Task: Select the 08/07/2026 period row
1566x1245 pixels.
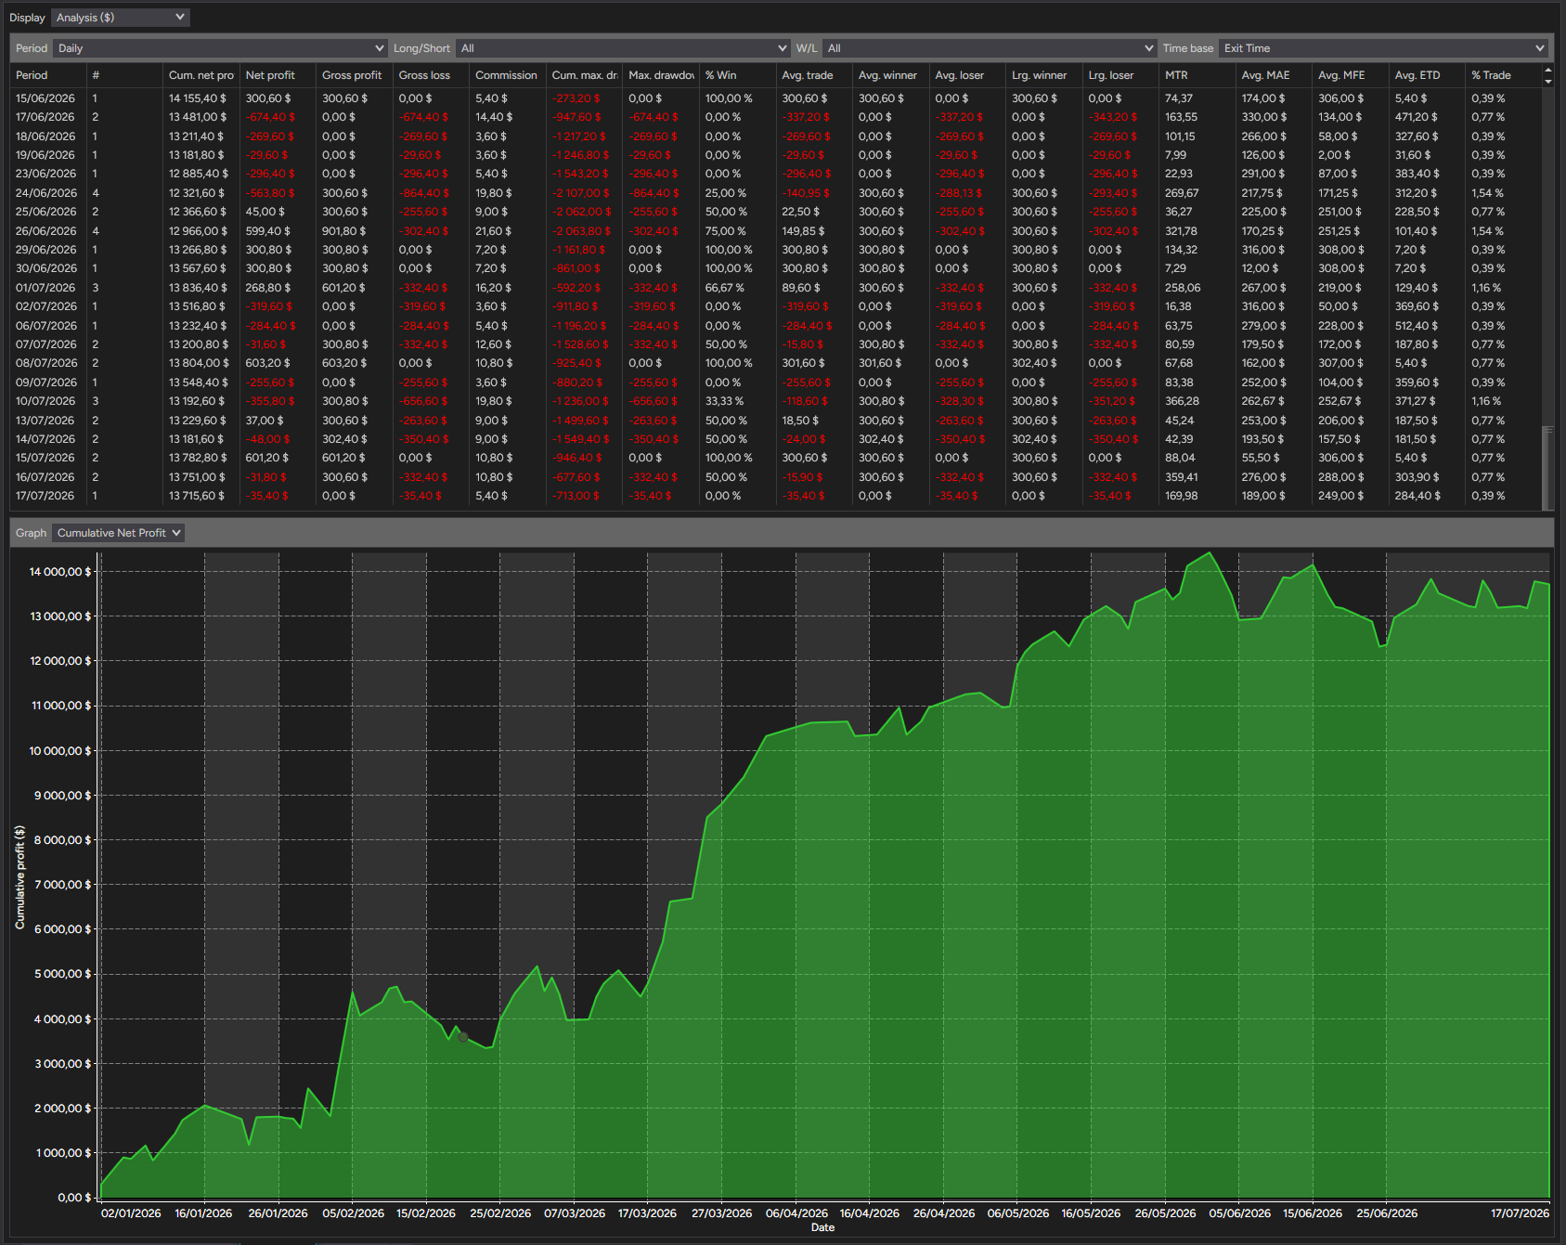Action: pos(776,363)
